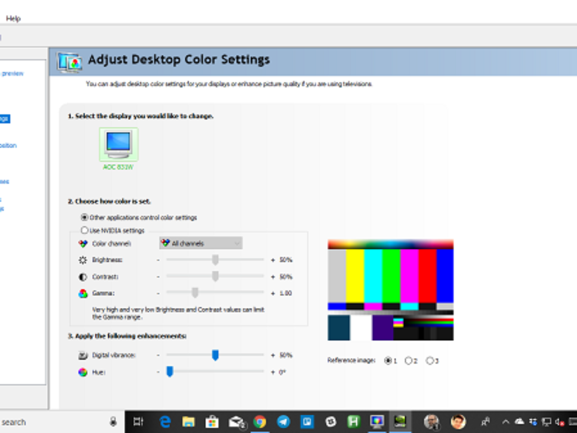This screenshot has width=577, height=433.
Task: Click the Brightness slider handle
Action: (215, 260)
